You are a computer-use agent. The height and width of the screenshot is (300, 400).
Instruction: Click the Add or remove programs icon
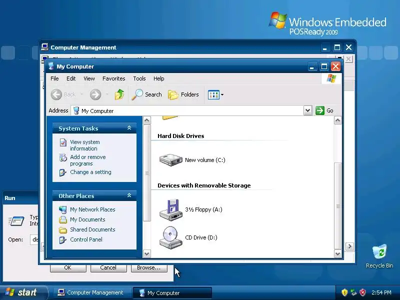tap(63, 157)
